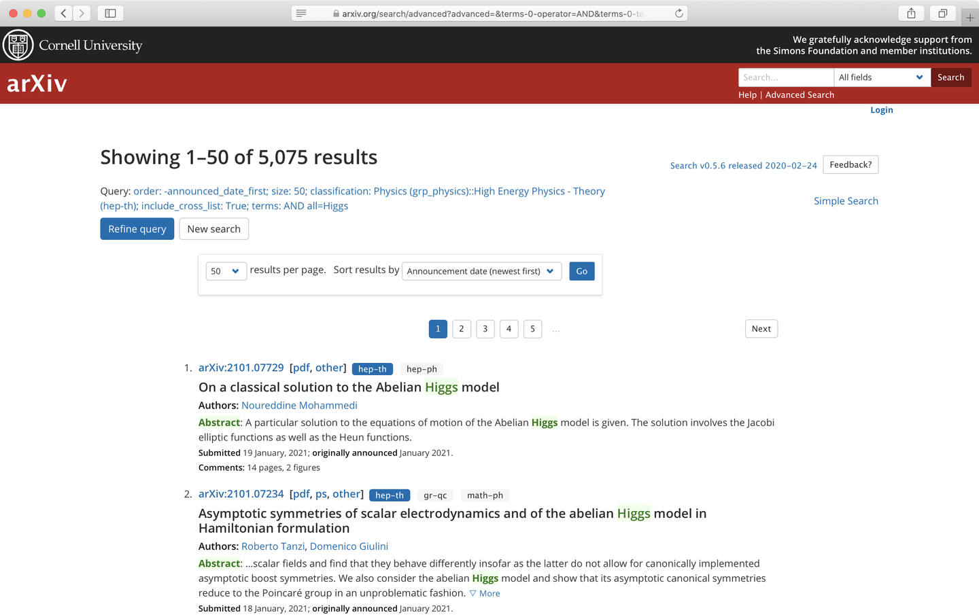This screenshot has height=615, width=979.
Task: Open author Noureddine Mohammedi's link
Action: [299, 406]
